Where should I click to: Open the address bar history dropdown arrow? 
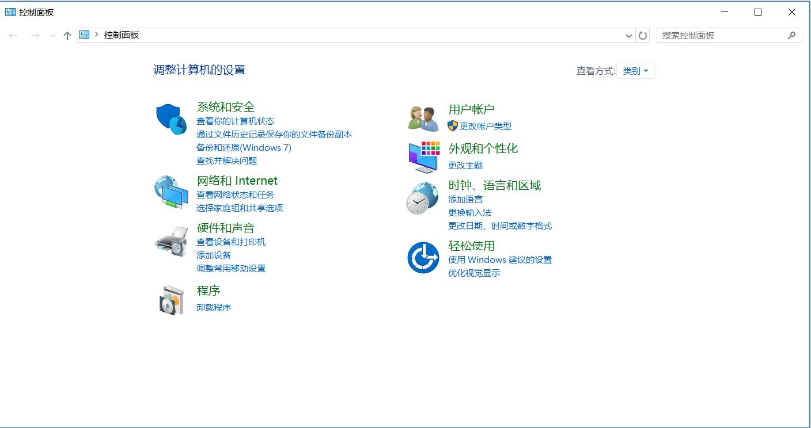click(630, 35)
